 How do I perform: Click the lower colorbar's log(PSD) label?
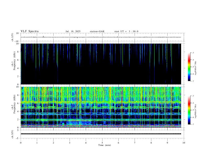195,111
